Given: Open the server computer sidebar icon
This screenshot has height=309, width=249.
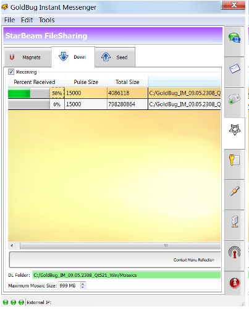Looking at the screenshot, I should click(x=235, y=221).
